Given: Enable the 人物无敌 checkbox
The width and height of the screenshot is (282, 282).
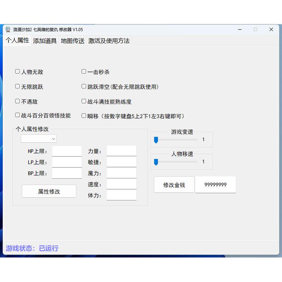Looking at the screenshot, I should (17, 72).
